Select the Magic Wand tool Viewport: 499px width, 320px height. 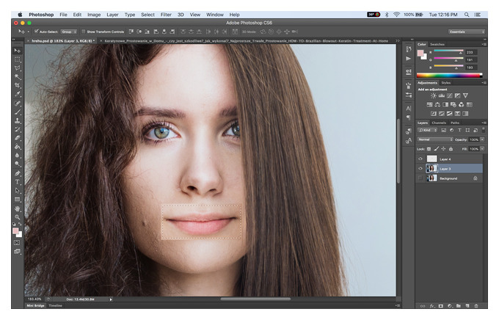(x=17, y=77)
